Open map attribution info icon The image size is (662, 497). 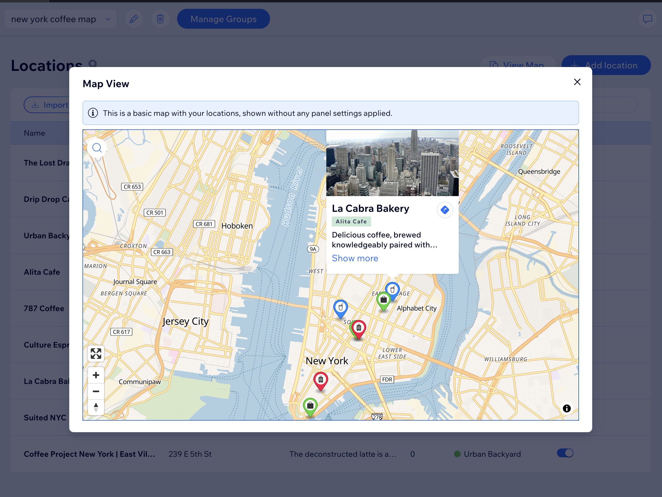[x=567, y=408]
